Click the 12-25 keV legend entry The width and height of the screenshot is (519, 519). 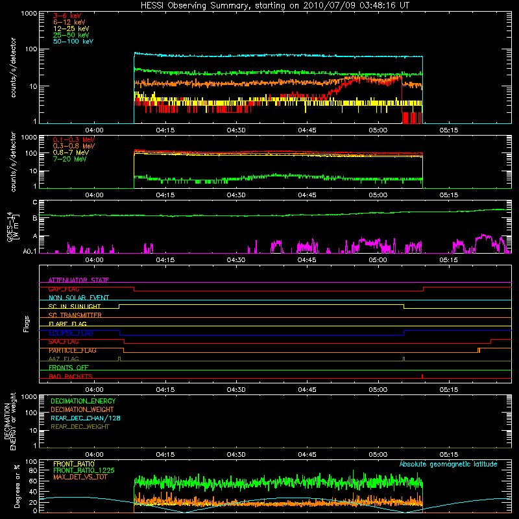pyautogui.click(x=71, y=29)
